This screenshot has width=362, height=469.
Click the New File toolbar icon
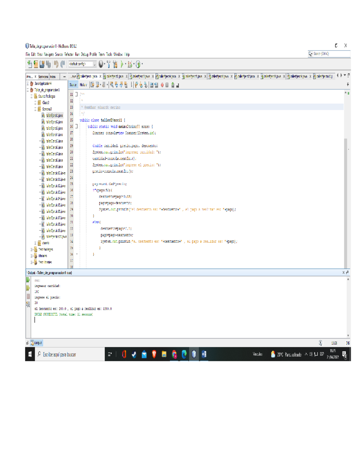30,64
